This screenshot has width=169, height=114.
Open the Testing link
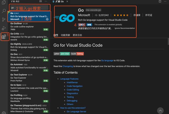point(70,97)
